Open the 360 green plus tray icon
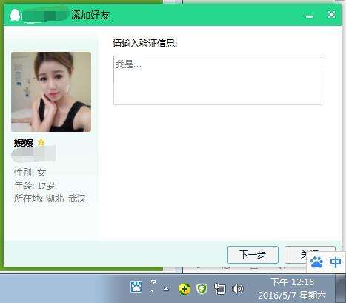 click(x=184, y=289)
